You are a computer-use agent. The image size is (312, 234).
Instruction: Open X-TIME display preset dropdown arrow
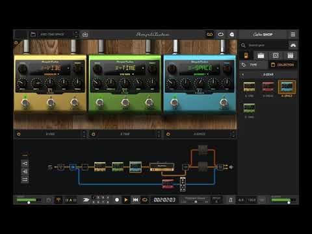(143, 68)
